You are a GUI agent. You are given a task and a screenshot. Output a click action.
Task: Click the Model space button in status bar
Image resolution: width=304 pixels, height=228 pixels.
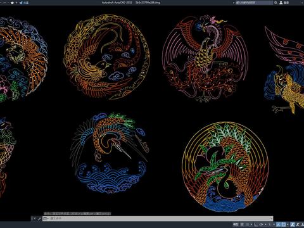coord(236,224)
